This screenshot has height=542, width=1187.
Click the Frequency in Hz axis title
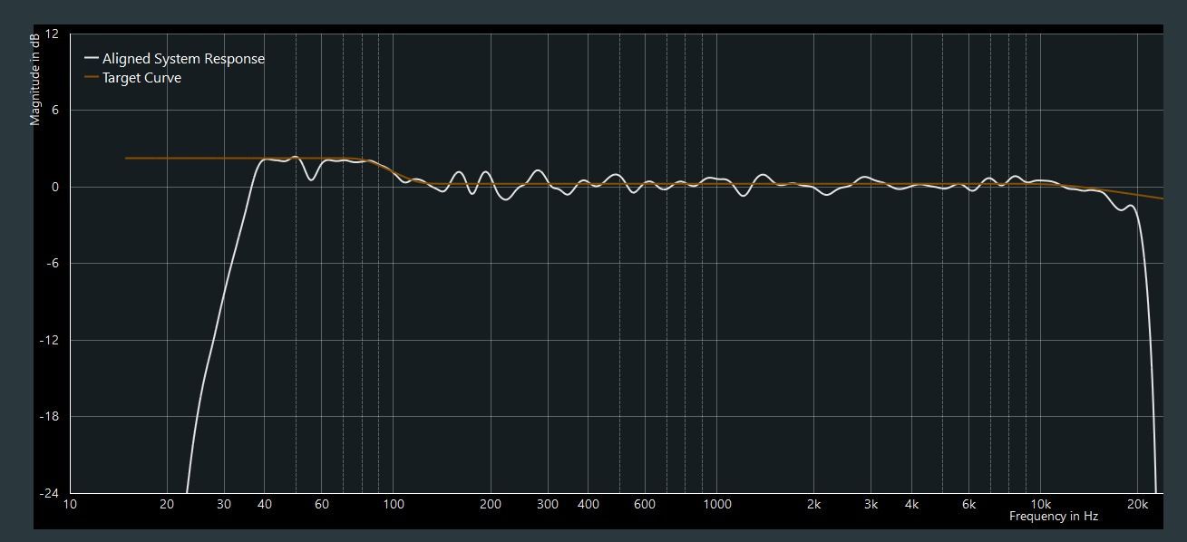[1053, 516]
